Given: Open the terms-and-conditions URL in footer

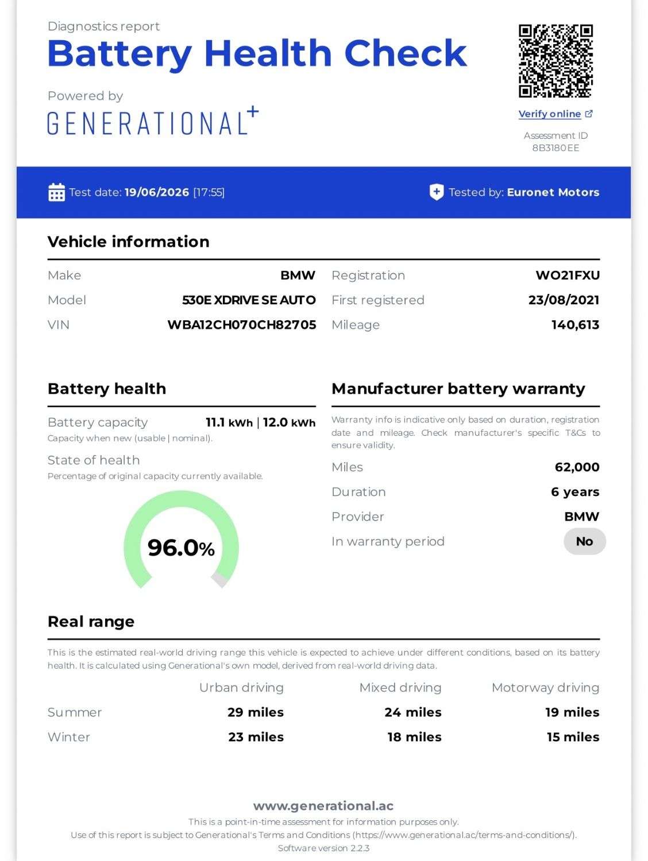Looking at the screenshot, I should point(464,835).
